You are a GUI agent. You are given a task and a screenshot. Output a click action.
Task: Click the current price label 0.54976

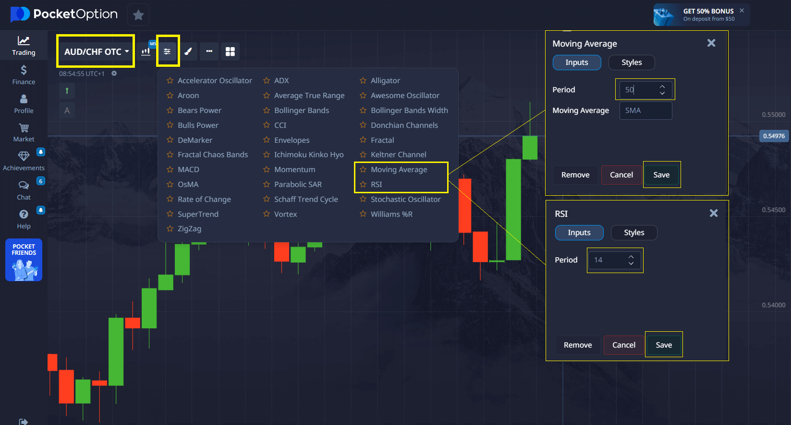(774, 136)
